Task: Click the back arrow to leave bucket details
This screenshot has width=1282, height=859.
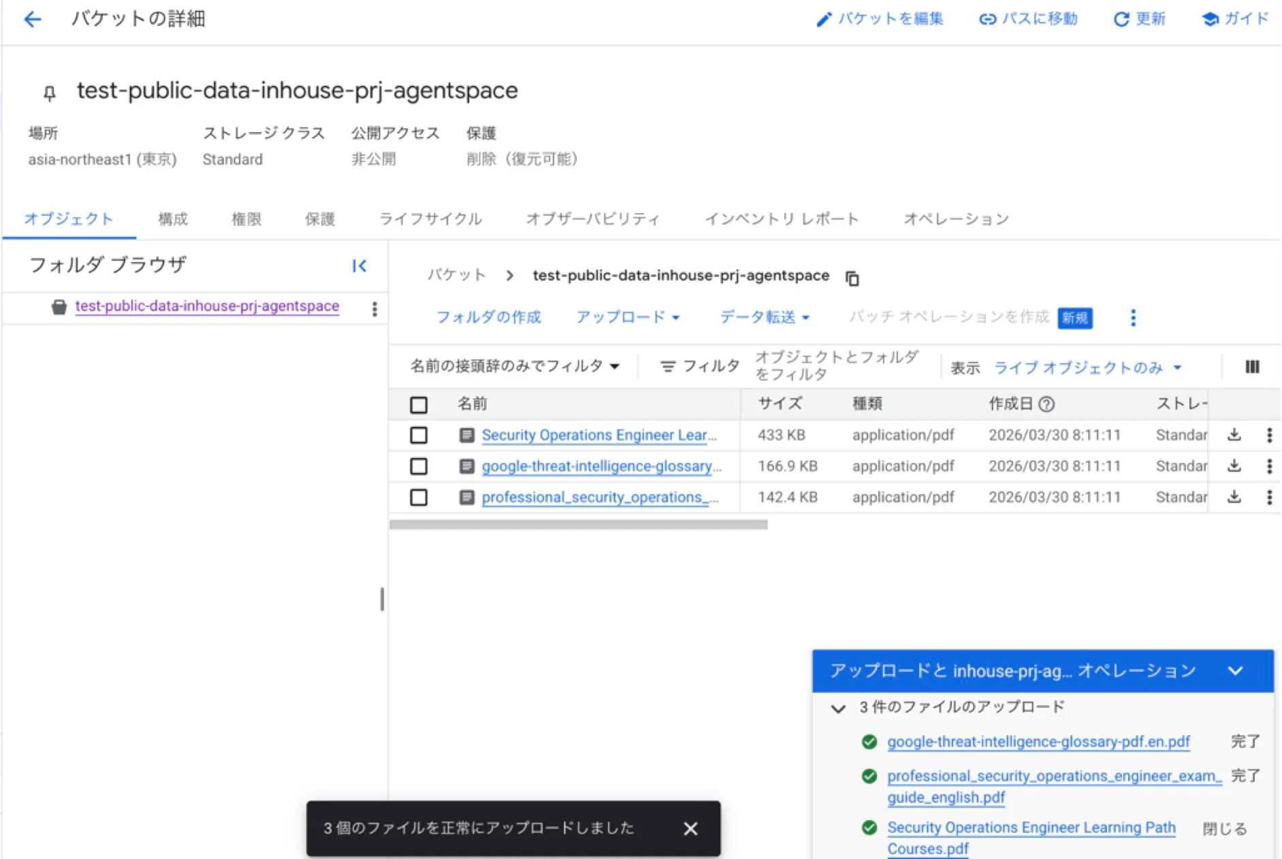Action: point(32,19)
